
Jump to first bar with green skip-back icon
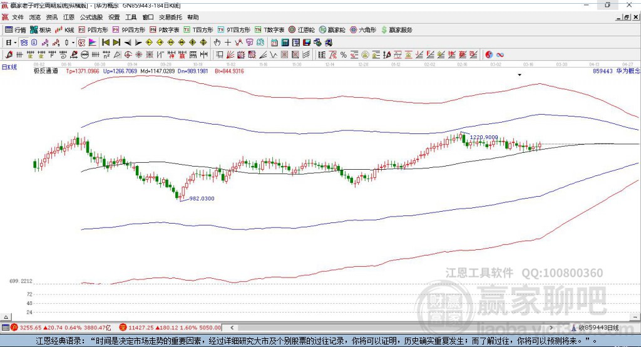105,43
